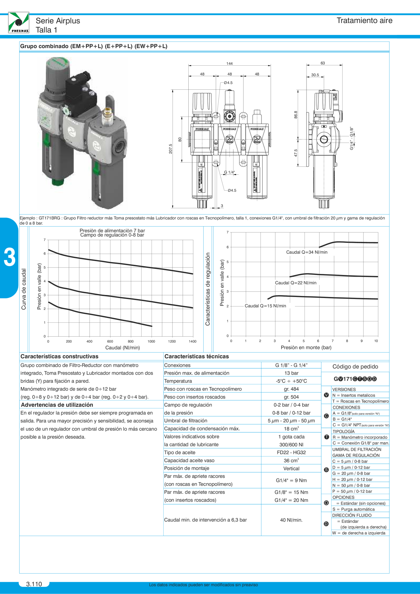
Task: Click the circled O marker beside OPCIONES
Action: pos(326,503)
